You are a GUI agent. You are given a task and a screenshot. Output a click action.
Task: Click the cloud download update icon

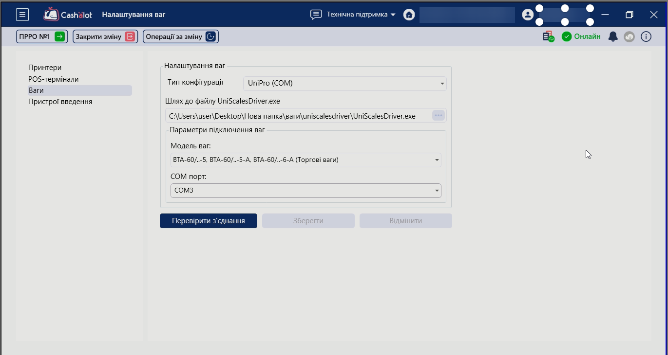pos(630,36)
